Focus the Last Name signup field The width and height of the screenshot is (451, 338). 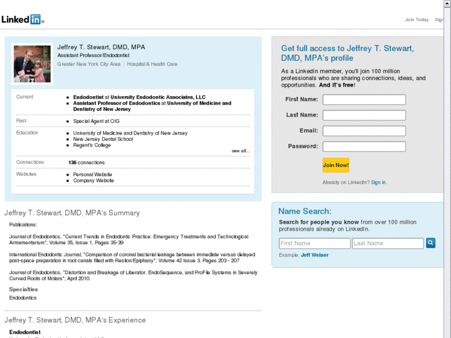(364, 115)
